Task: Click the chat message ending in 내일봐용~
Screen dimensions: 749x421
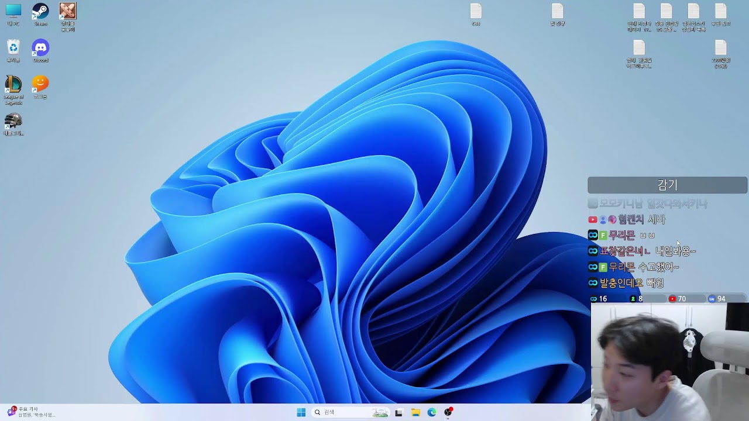Action: coord(642,251)
